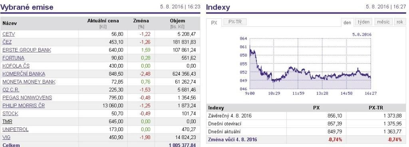
Task: Open KOMERČNÍ BANKA stock page
Action: [24, 74]
